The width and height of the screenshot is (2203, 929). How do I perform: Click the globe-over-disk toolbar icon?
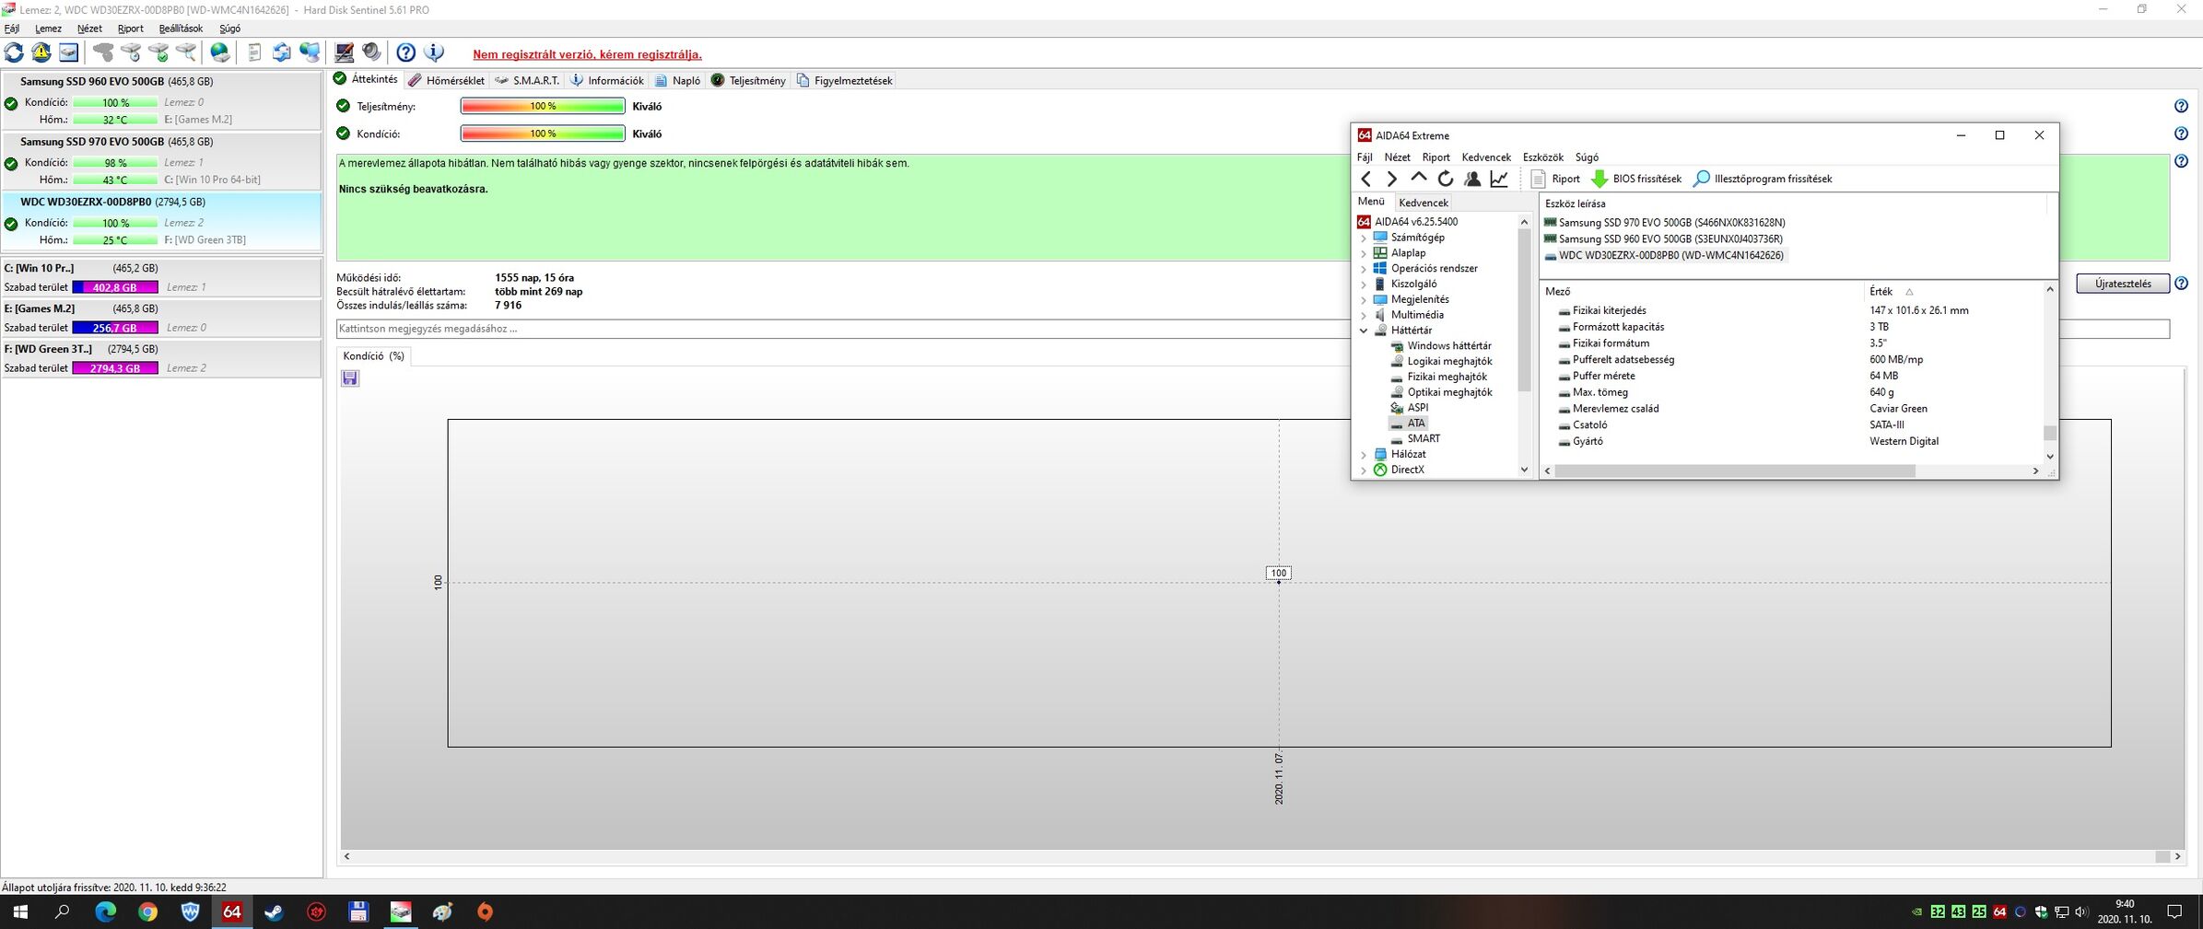220,52
